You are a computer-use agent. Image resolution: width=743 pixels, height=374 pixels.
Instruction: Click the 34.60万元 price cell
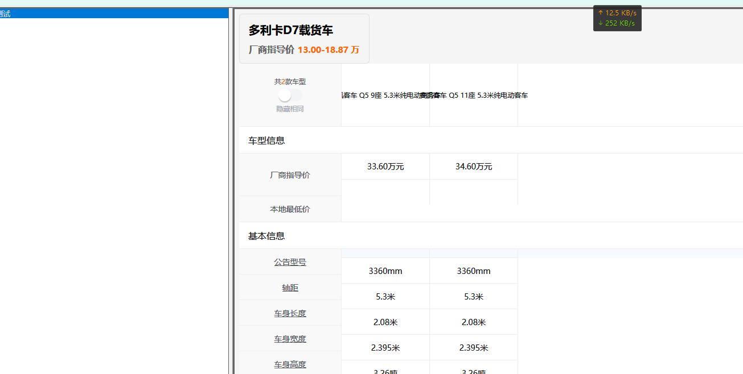click(x=474, y=167)
